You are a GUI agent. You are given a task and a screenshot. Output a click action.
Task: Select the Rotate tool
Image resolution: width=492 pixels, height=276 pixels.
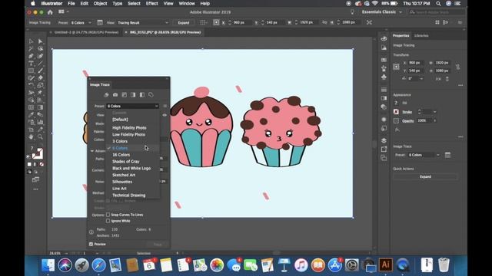(31, 85)
